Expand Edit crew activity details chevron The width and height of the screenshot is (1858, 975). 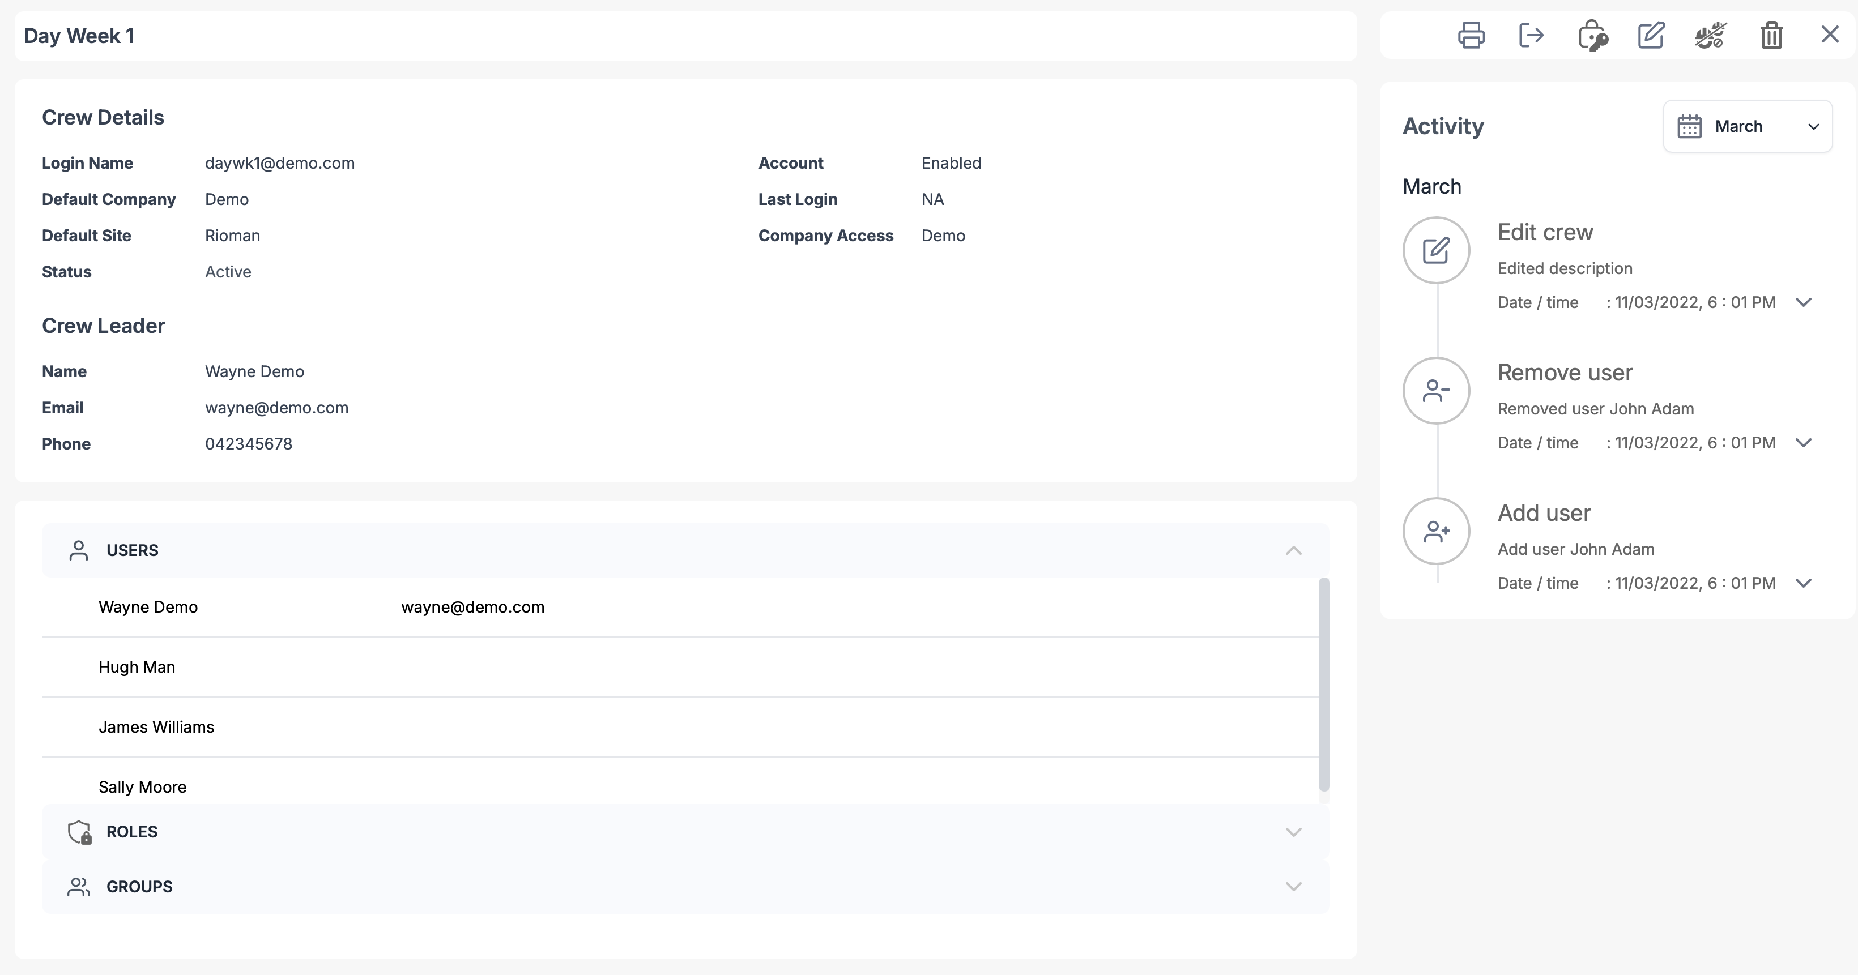tap(1803, 302)
